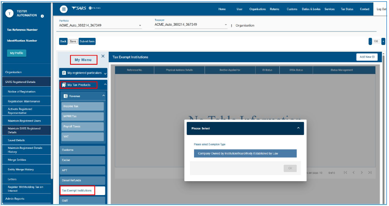Click the zoom-out minus button
Screen dimensions: 389x206
point(370,41)
